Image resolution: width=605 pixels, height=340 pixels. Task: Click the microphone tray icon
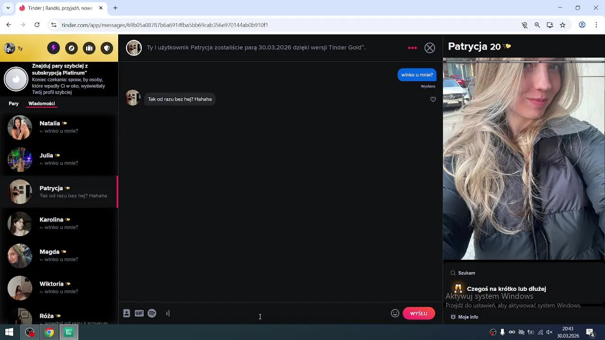(x=502, y=332)
